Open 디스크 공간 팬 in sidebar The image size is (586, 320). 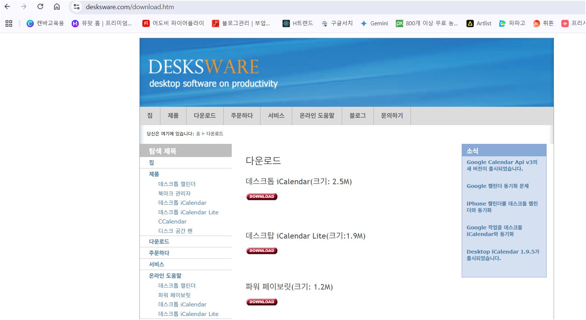tap(175, 231)
